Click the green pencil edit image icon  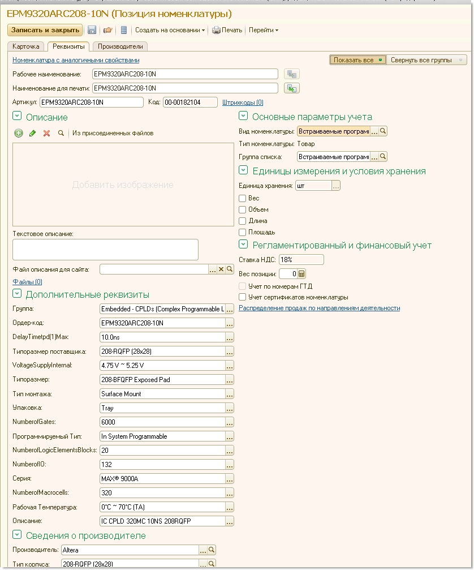[32, 133]
